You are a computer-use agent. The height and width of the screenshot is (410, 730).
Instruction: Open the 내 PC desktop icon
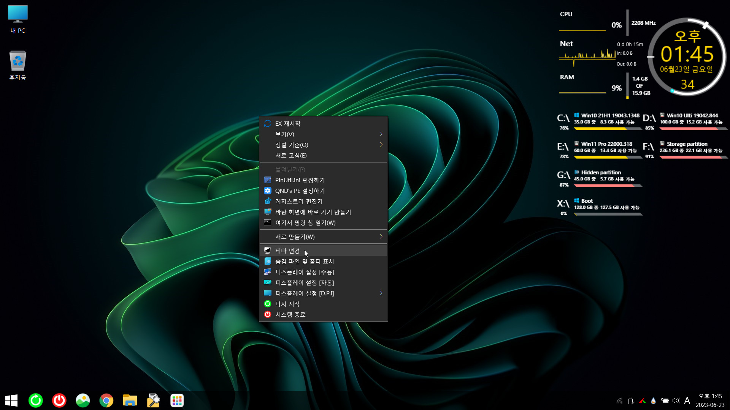[x=18, y=20]
